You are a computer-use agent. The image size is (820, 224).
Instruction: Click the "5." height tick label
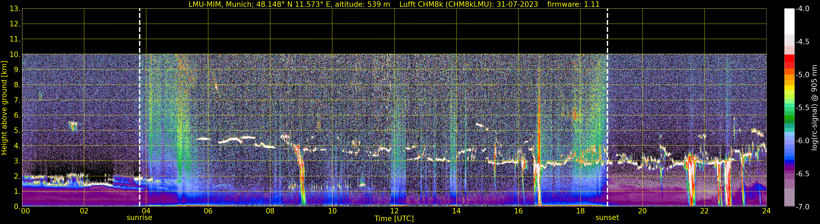pyautogui.click(x=17, y=131)
